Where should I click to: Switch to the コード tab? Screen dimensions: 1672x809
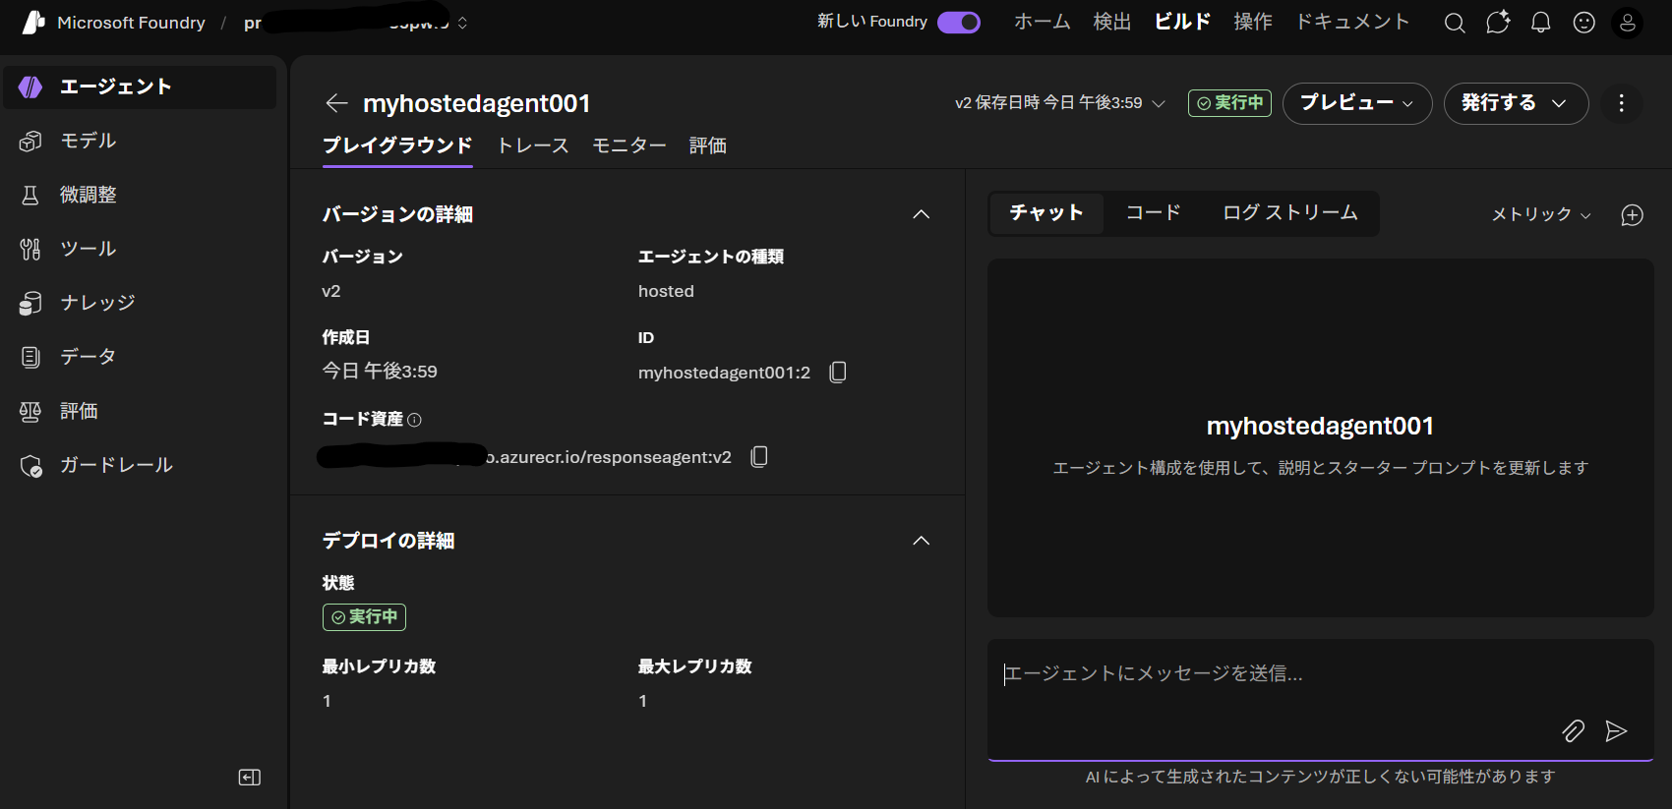1153,213
